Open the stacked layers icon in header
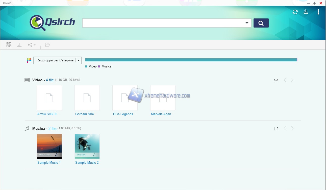326x190 pixels. click(306, 12)
